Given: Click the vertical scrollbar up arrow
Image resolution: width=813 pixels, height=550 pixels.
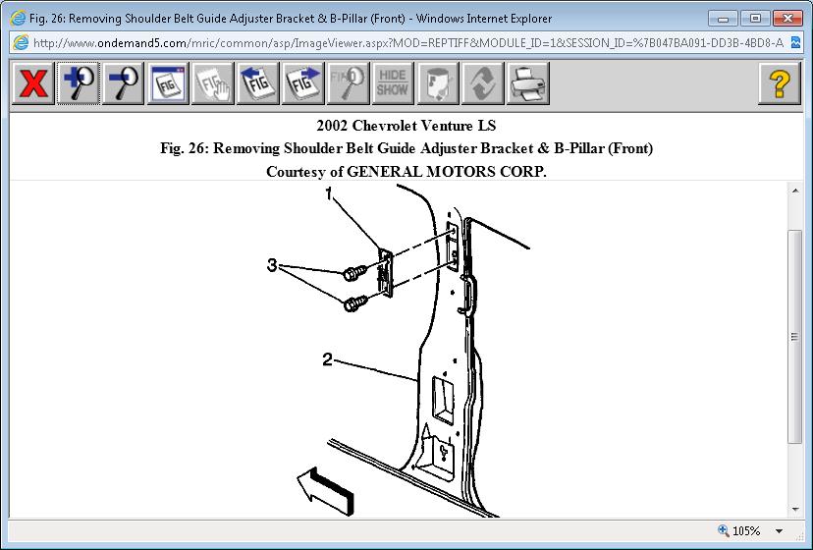Looking at the screenshot, I should pos(795,191).
